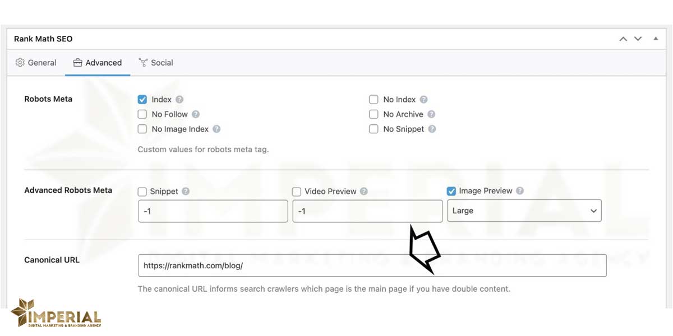The height and width of the screenshot is (336, 673).
Task: Collapse the Rank Math SEO panel
Action: [656, 39]
